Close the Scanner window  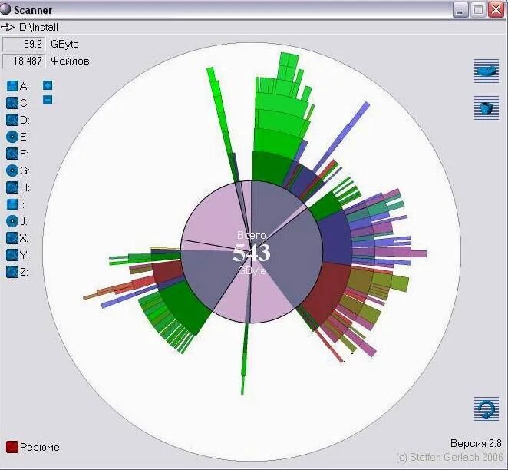pyautogui.click(x=496, y=10)
